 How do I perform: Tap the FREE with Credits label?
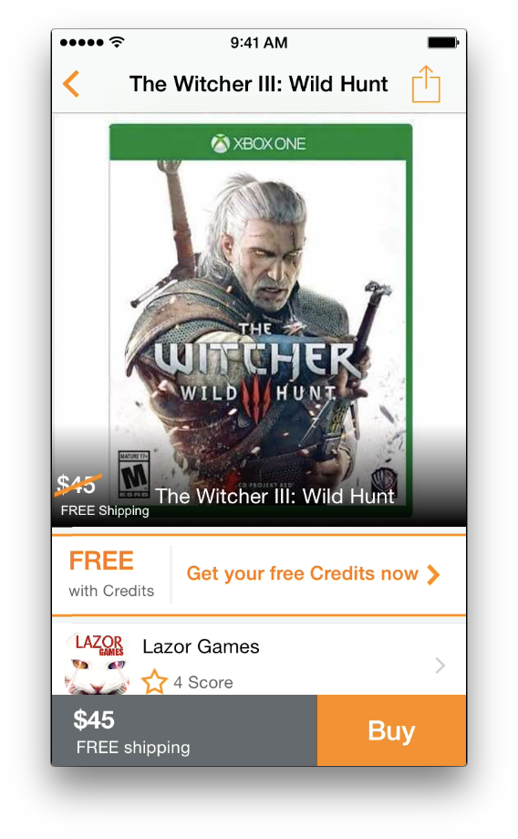[111, 574]
